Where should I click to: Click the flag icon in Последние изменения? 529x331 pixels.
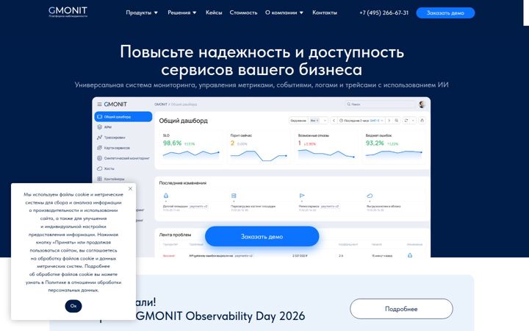tap(302, 196)
